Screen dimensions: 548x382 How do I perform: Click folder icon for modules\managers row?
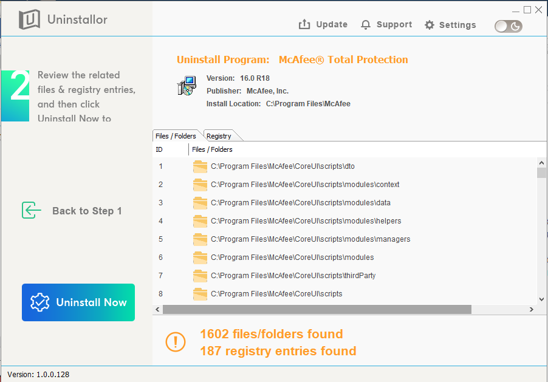click(x=200, y=239)
